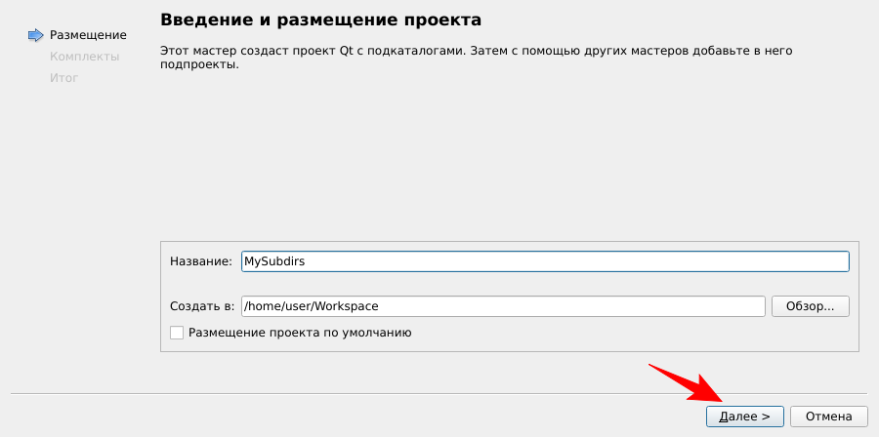Image resolution: width=879 pixels, height=437 pixels.
Task: Click empty space after the Workspace path text
Action: pyautogui.click(x=586, y=306)
